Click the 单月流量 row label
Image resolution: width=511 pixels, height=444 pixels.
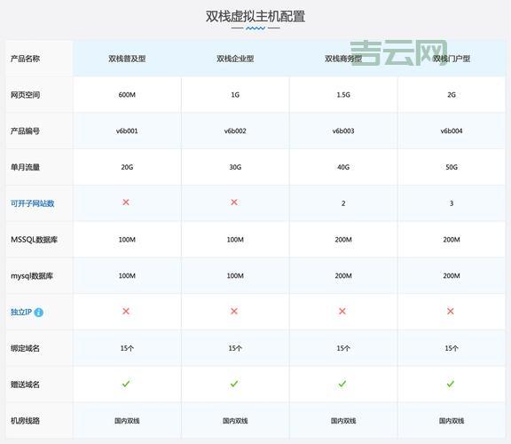point(25,167)
